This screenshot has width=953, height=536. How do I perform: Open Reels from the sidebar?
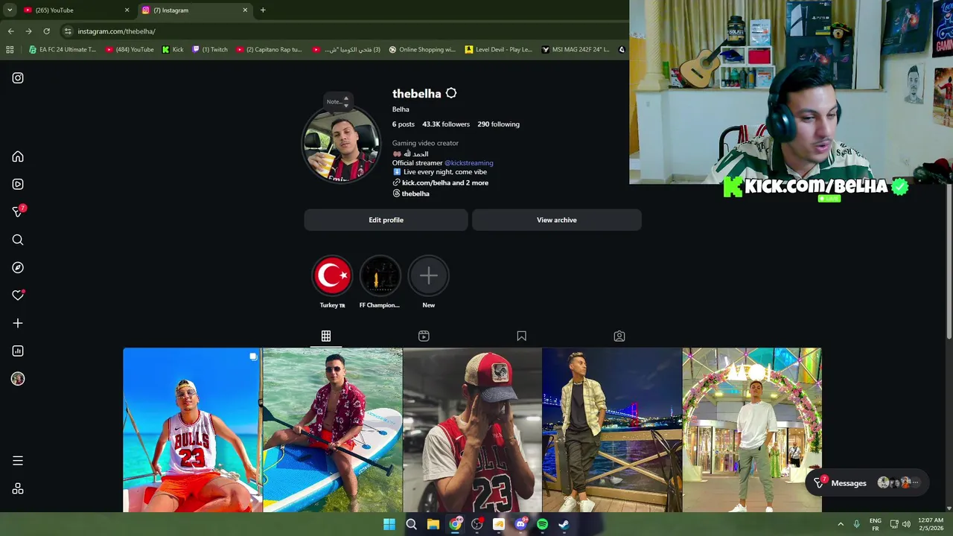pyautogui.click(x=18, y=184)
